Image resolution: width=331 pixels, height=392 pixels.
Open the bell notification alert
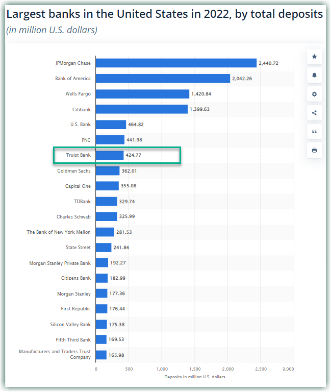(x=314, y=76)
